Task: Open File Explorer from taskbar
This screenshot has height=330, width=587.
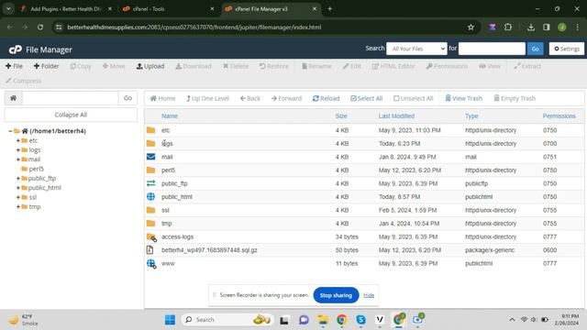Action: [x=323, y=320]
